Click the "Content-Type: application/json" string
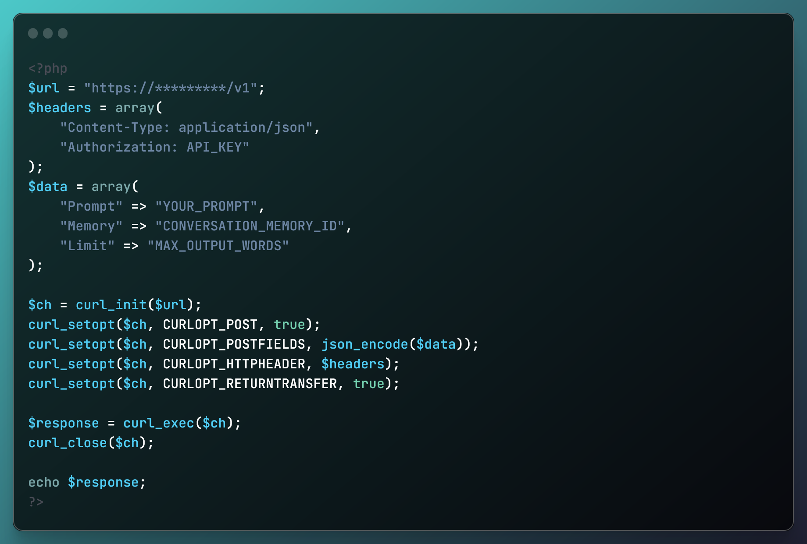Screen dimensions: 807x544 (x=186, y=127)
